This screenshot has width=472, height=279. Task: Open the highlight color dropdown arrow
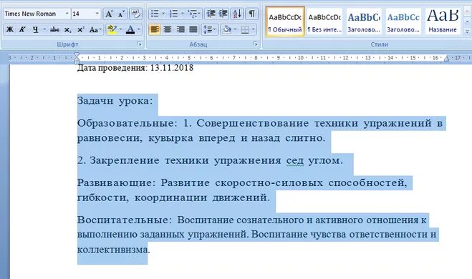(121, 29)
